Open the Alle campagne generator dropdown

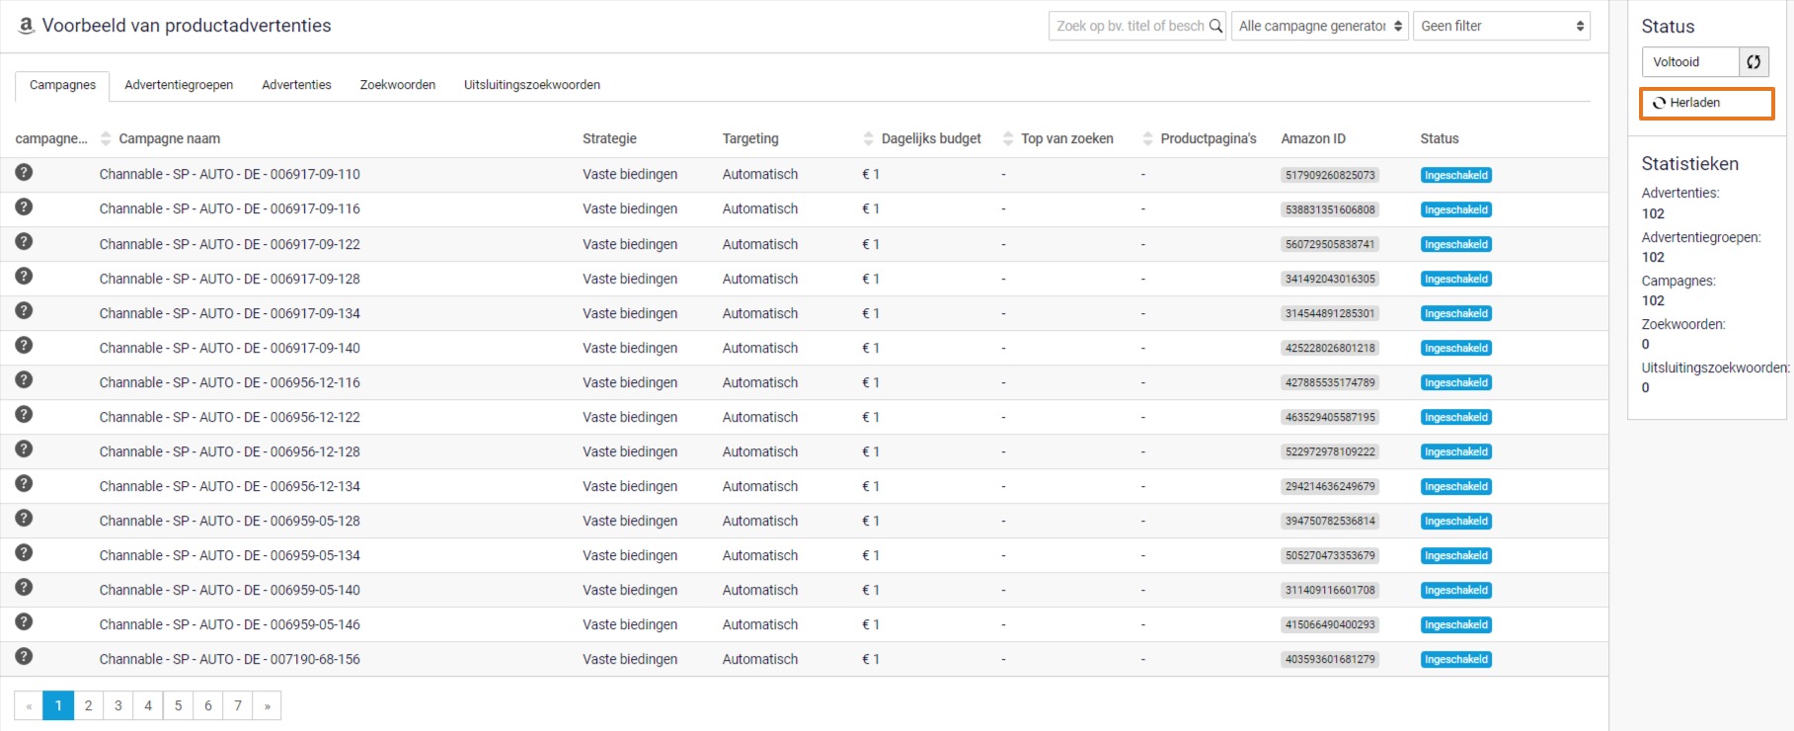pos(1319,26)
